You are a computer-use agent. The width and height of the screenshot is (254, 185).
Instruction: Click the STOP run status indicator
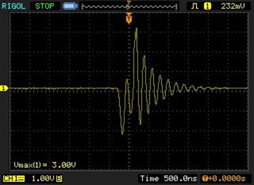pos(45,6)
